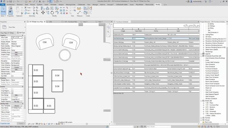The width and height of the screenshot is (228, 128).
Task: Toggle the Annotation Crop checkbox
Action: (x=12, y=93)
